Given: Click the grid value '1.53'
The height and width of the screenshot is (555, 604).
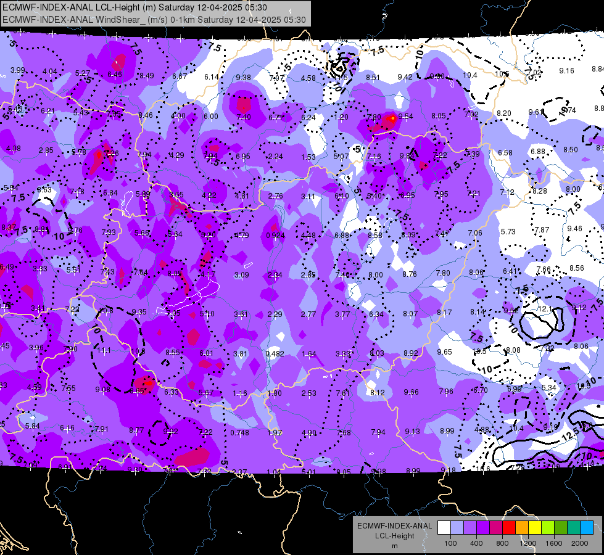Looking at the screenshot, I should pos(308,157).
